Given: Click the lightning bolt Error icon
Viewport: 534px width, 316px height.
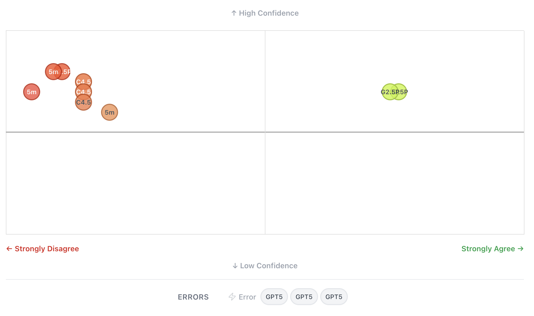Looking at the screenshot, I should [232, 297].
